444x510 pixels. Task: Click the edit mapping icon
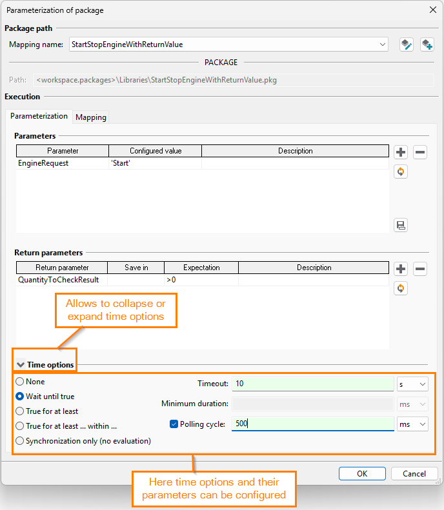click(x=406, y=44)
